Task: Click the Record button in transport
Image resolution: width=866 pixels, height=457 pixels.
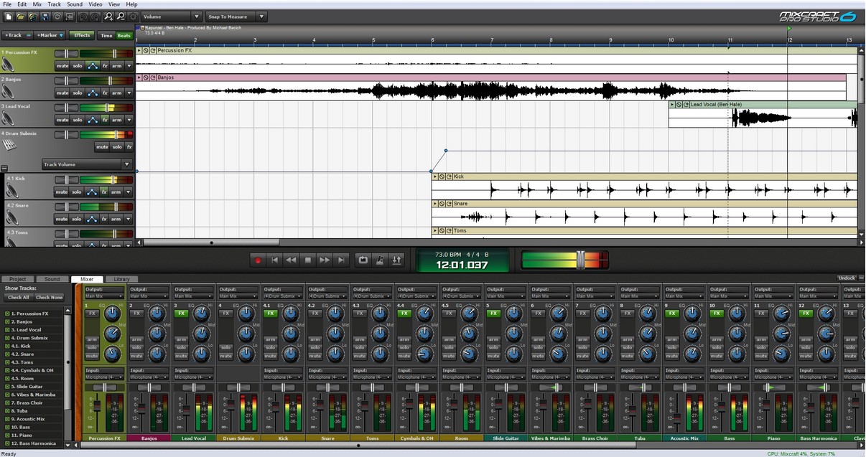Action: 258,260
